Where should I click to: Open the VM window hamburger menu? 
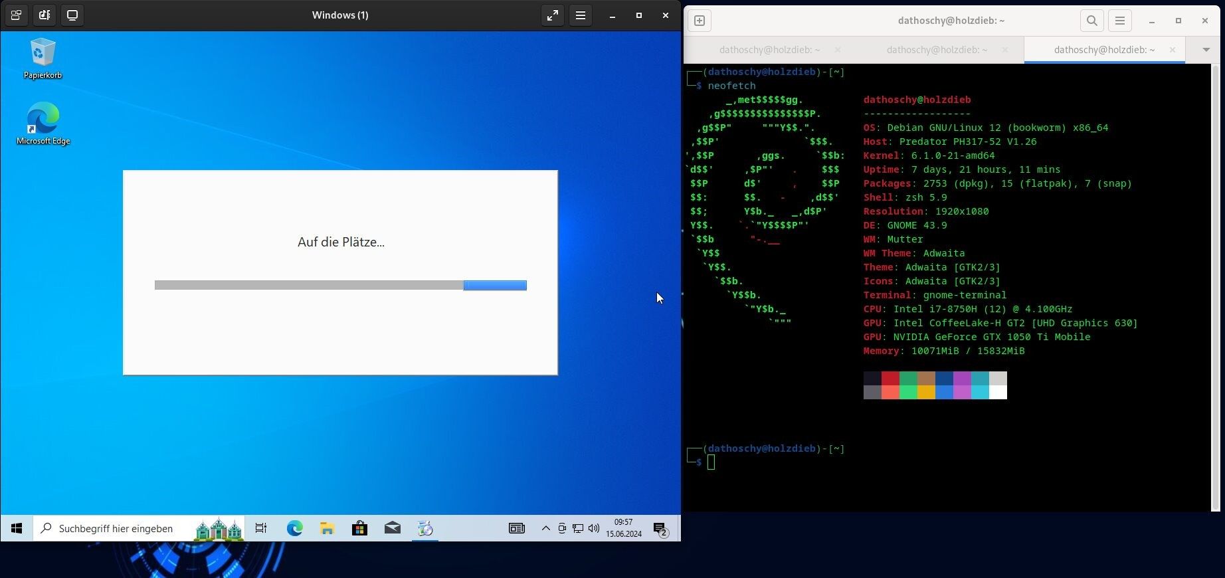click(x=580, y=15)
